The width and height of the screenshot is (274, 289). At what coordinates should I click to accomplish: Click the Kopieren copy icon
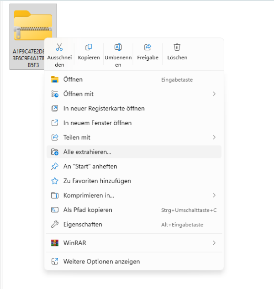click(89, 47)
